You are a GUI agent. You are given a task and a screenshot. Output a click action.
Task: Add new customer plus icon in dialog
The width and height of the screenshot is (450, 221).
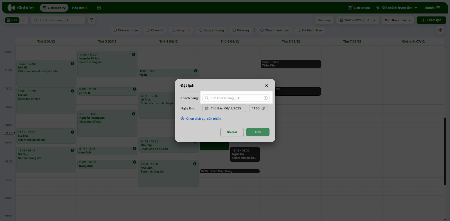(x=265, y=98)
